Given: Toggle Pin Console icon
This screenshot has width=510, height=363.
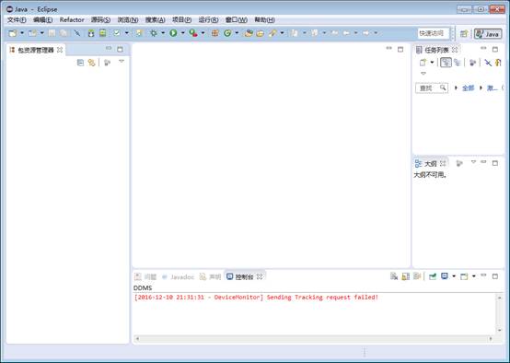Looking at the screenshot, I should pos(433,276).
